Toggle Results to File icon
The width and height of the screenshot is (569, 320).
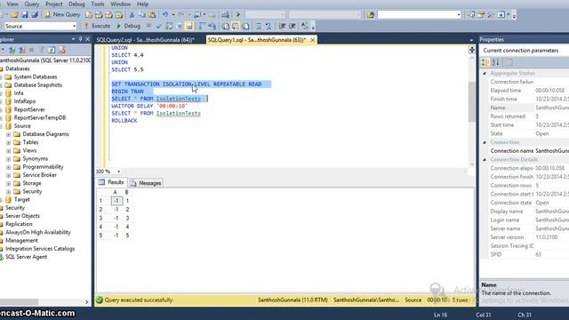point(245,26)
